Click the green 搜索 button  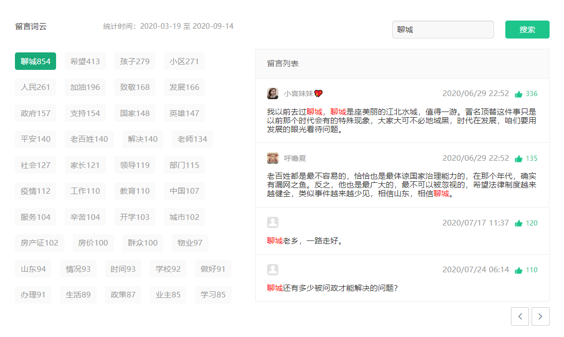(527, 30)
